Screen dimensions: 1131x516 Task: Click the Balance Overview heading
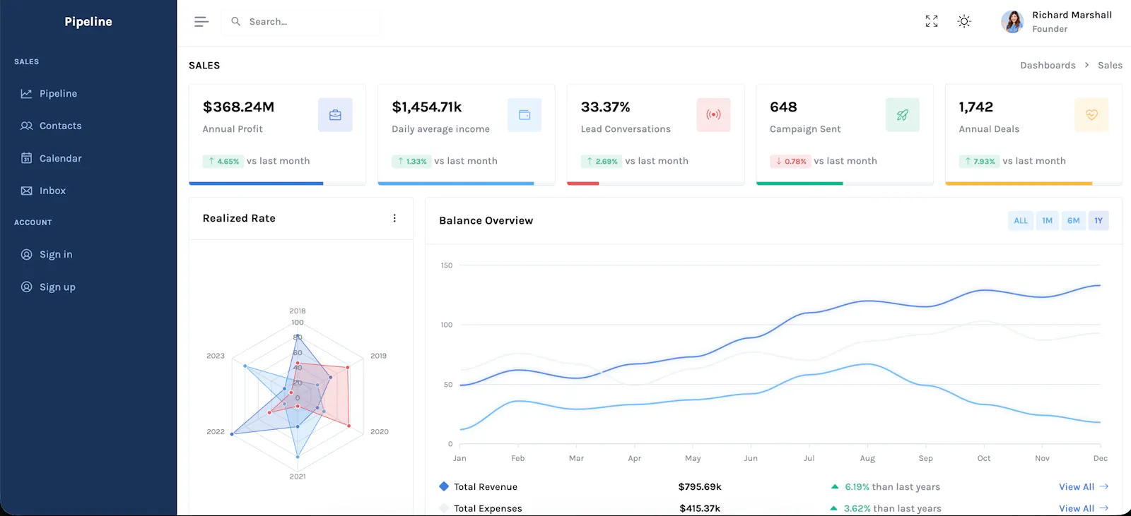(486, 221)
